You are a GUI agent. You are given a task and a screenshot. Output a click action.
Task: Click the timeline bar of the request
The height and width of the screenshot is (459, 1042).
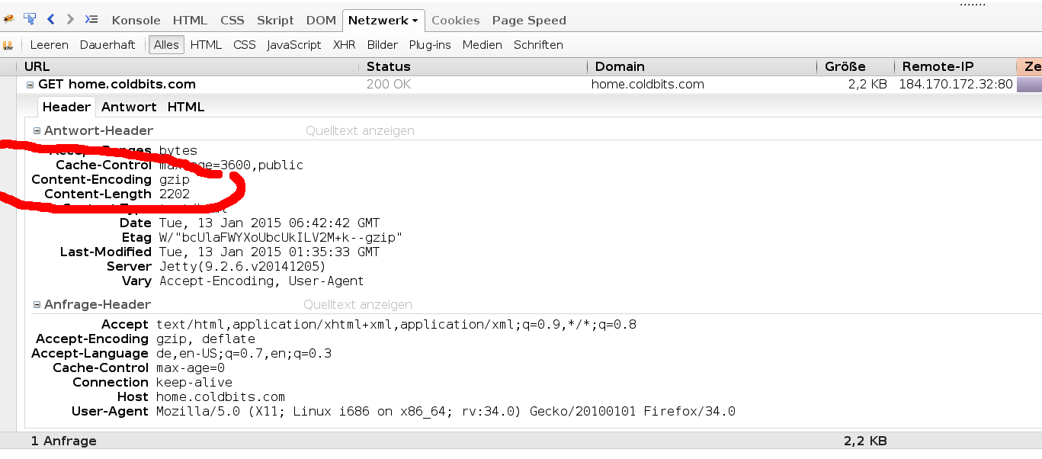tap(1029, 85)
